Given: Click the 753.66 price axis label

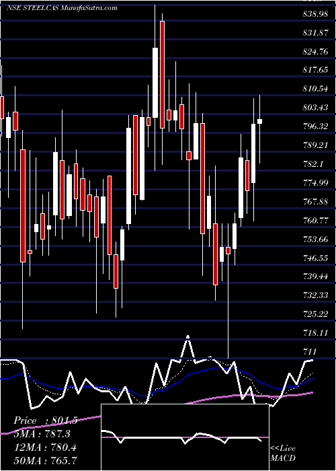Looking at the screenshot, I should (x=315, y=240).
